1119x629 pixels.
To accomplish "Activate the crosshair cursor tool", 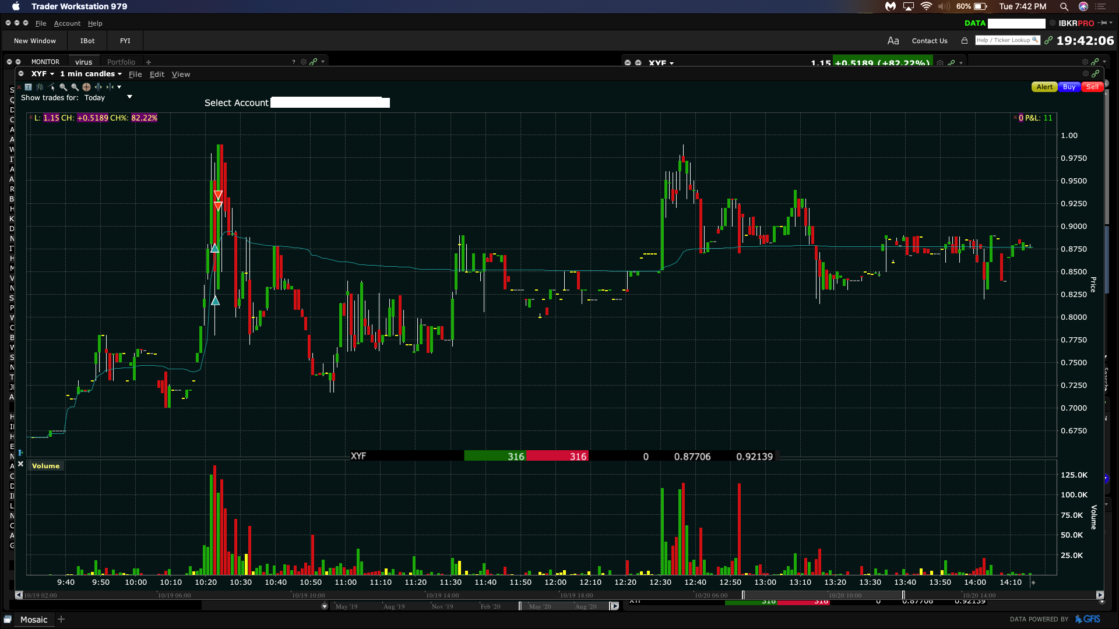I will [x=86, y=87].
